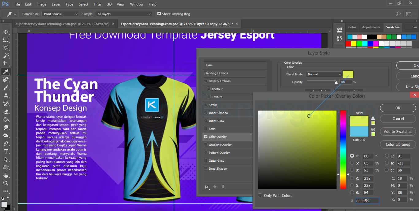The image size is (419, 211).
Task: Enable the Only Web Colors checkbox
Action: point(260,195)
